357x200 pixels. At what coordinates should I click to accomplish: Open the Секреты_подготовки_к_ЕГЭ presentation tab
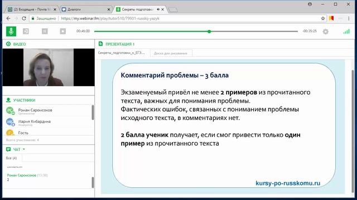pos(122,53)
